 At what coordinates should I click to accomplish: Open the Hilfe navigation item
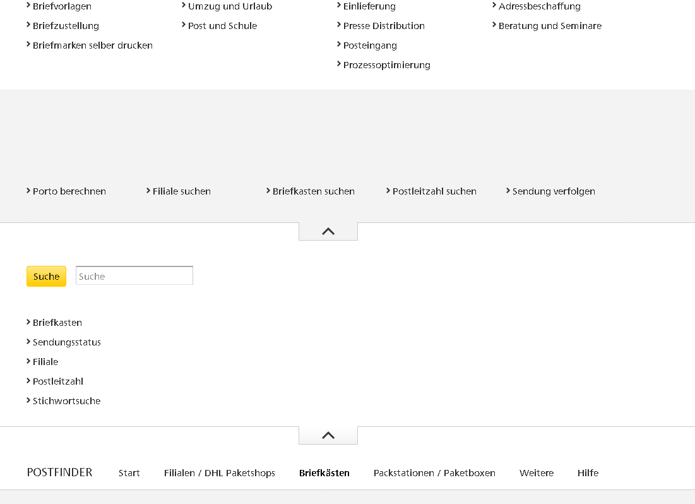(588, 472)
